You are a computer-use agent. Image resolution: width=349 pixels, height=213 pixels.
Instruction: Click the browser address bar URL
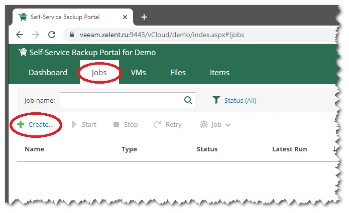[162, 35]
